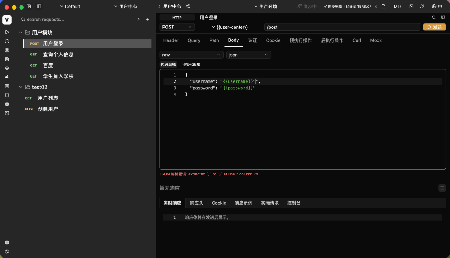Screen dimensions: 450x258
Task: Click the file document icon in top bar
Action: [383, 6]
